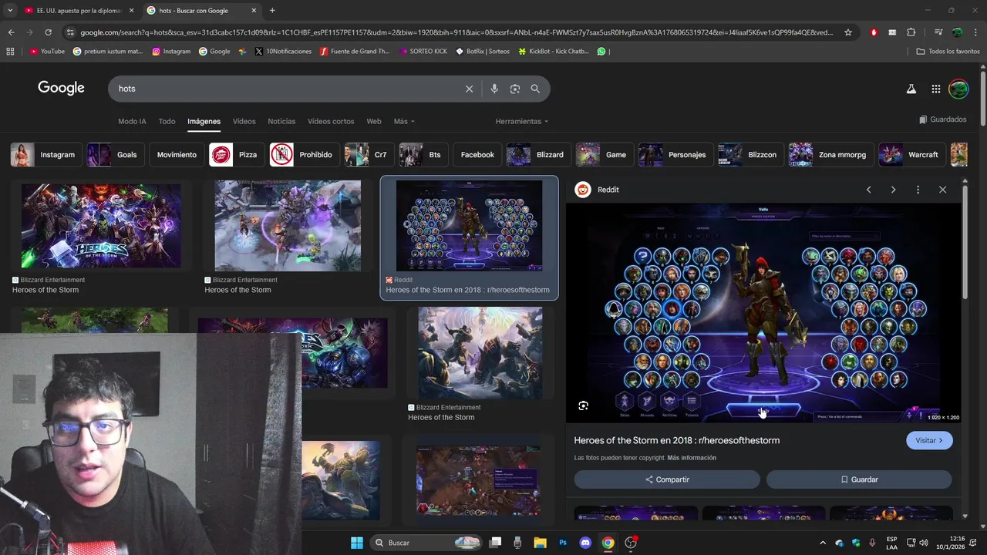
Task: Open the Chrome apps grid in the bookmarks bar
Action: 10,52
